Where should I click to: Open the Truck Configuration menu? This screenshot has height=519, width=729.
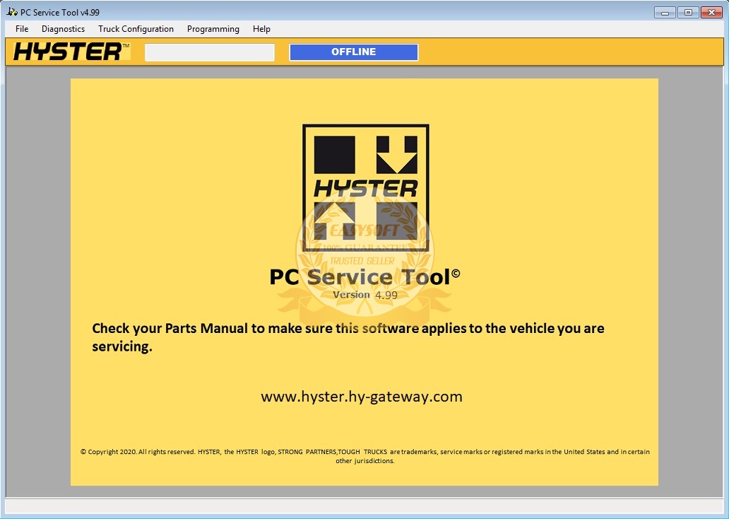point(136,29)
